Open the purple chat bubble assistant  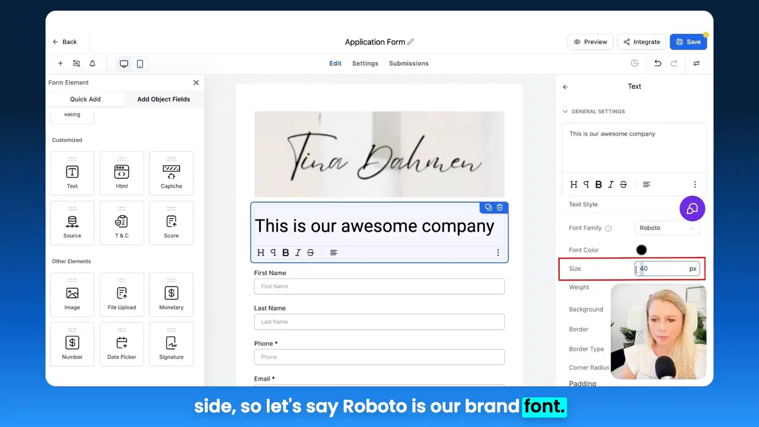[x=692, y=208]
